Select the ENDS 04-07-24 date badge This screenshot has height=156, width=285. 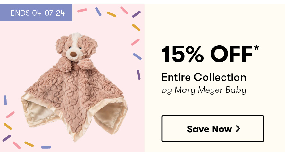click(36, 13)
